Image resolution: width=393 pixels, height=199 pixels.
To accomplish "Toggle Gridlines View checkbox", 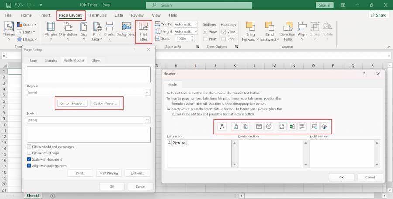I will tap(205, 32).
